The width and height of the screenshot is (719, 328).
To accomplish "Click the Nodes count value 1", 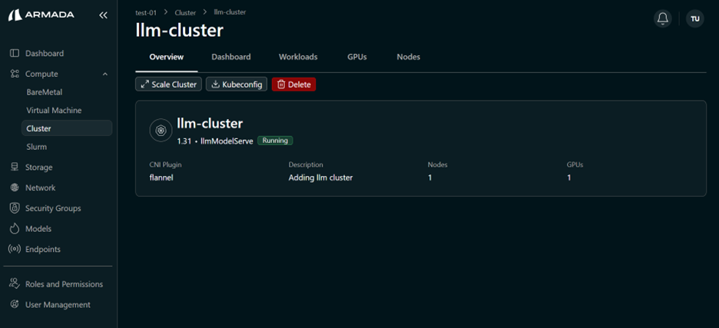I will tap(429, 177).
